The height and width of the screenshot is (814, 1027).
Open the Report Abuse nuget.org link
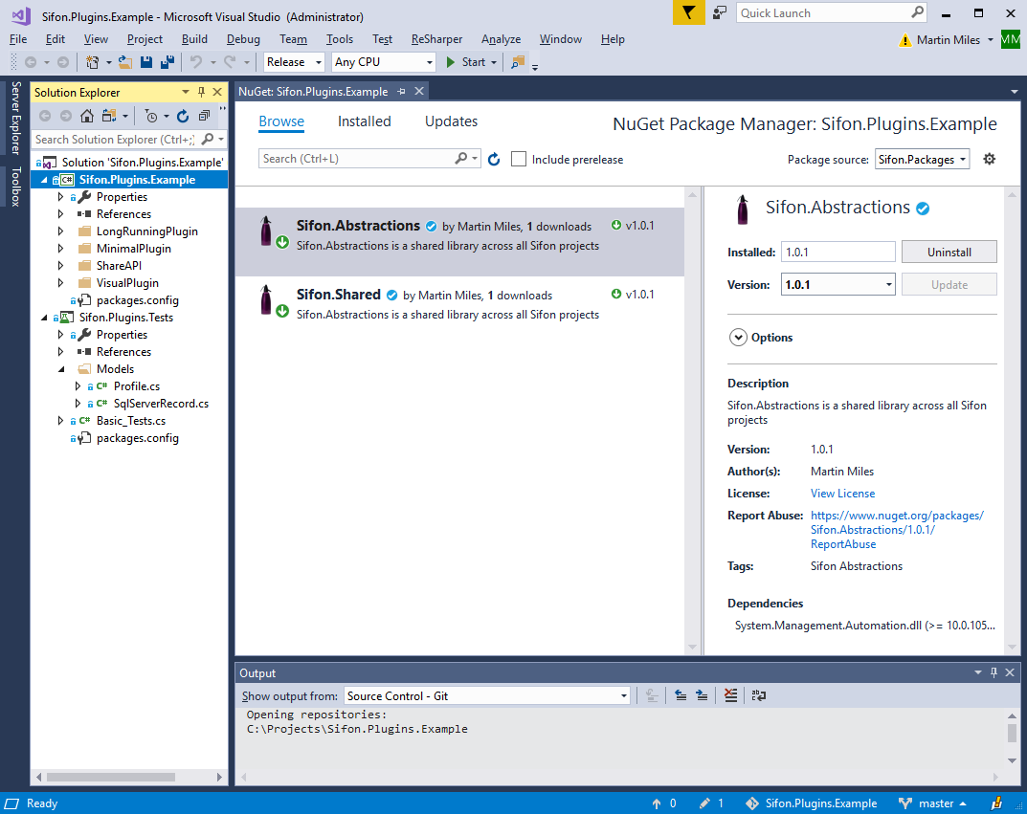[897, 530]
